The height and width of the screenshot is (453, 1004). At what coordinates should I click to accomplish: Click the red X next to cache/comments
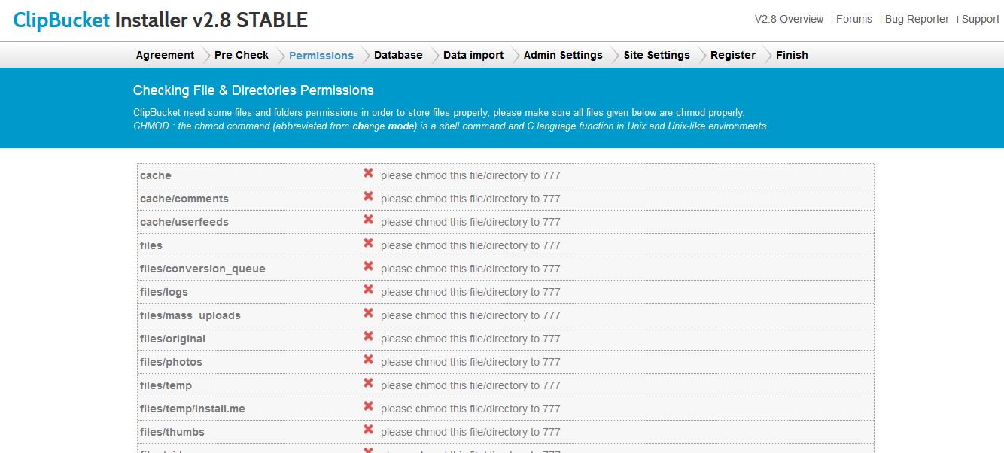pos(368,197)
